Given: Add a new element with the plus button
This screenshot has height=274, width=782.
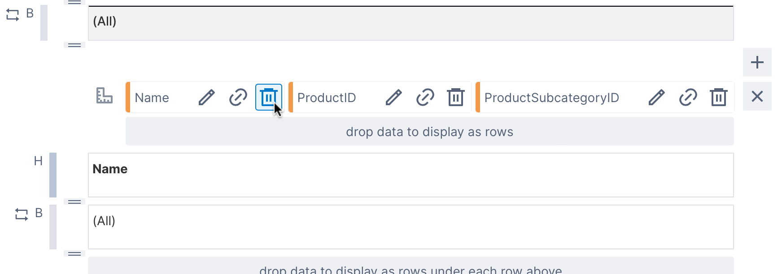Looking at the screenshot, I should (x=757, y=62).
